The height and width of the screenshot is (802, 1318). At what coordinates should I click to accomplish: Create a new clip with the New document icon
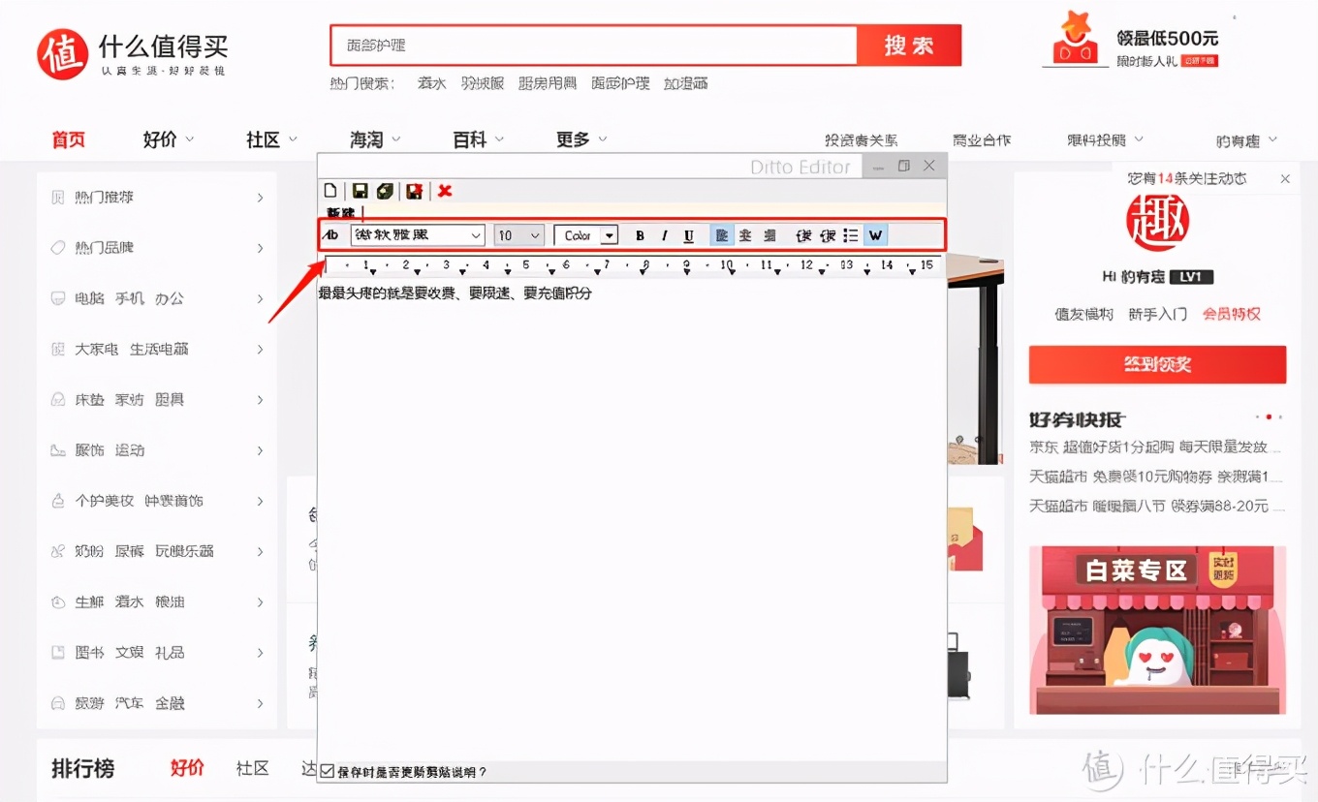tap(329, 191)
